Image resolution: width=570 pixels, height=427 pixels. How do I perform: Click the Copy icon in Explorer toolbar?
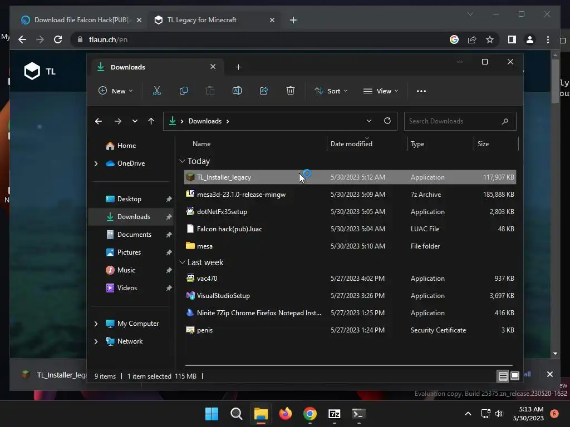tap(184, 91)
